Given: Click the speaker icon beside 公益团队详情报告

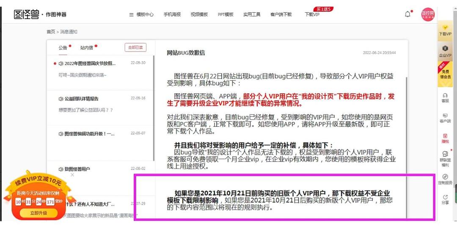Looking at the screenshot, I should pos(61,98).
